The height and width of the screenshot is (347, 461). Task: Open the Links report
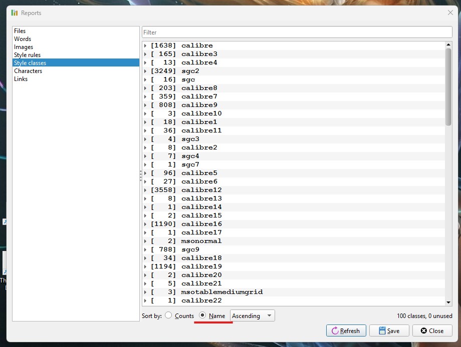(76, 79)
